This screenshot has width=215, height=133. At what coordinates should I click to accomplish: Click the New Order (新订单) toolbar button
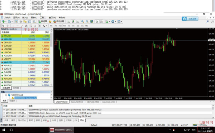pos(43,21)
